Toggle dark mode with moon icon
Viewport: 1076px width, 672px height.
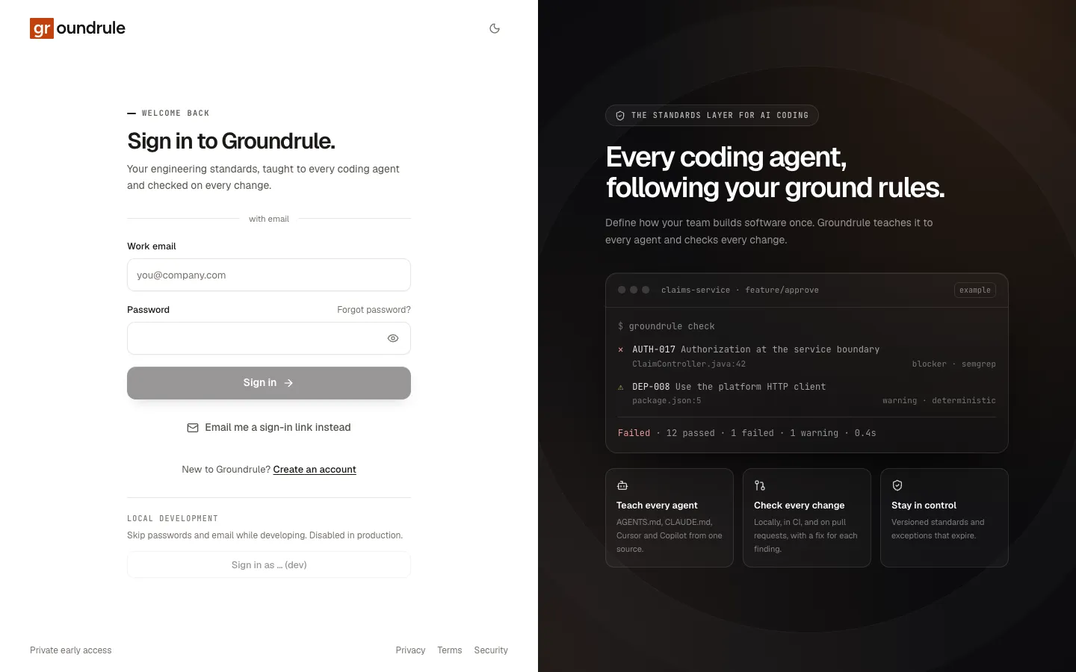pyautogui.click(x=495, y=28)
